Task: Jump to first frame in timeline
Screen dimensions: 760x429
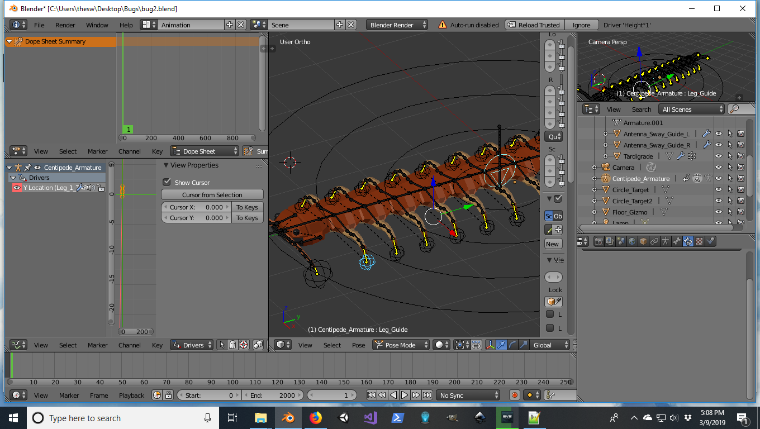Action: point(372,395)
